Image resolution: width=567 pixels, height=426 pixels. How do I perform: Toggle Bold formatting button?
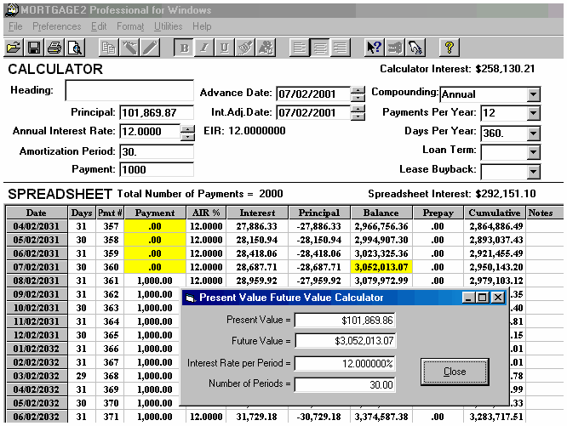pyautogui.click(x=184, y=48)
